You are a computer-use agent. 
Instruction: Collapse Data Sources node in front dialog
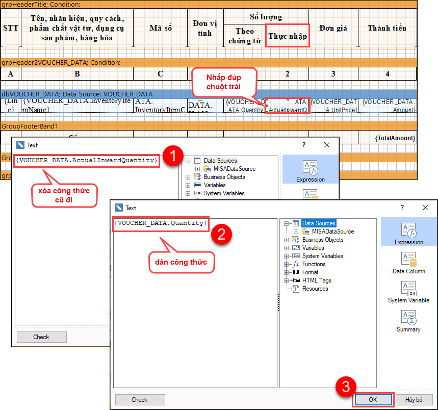point(287,223)
